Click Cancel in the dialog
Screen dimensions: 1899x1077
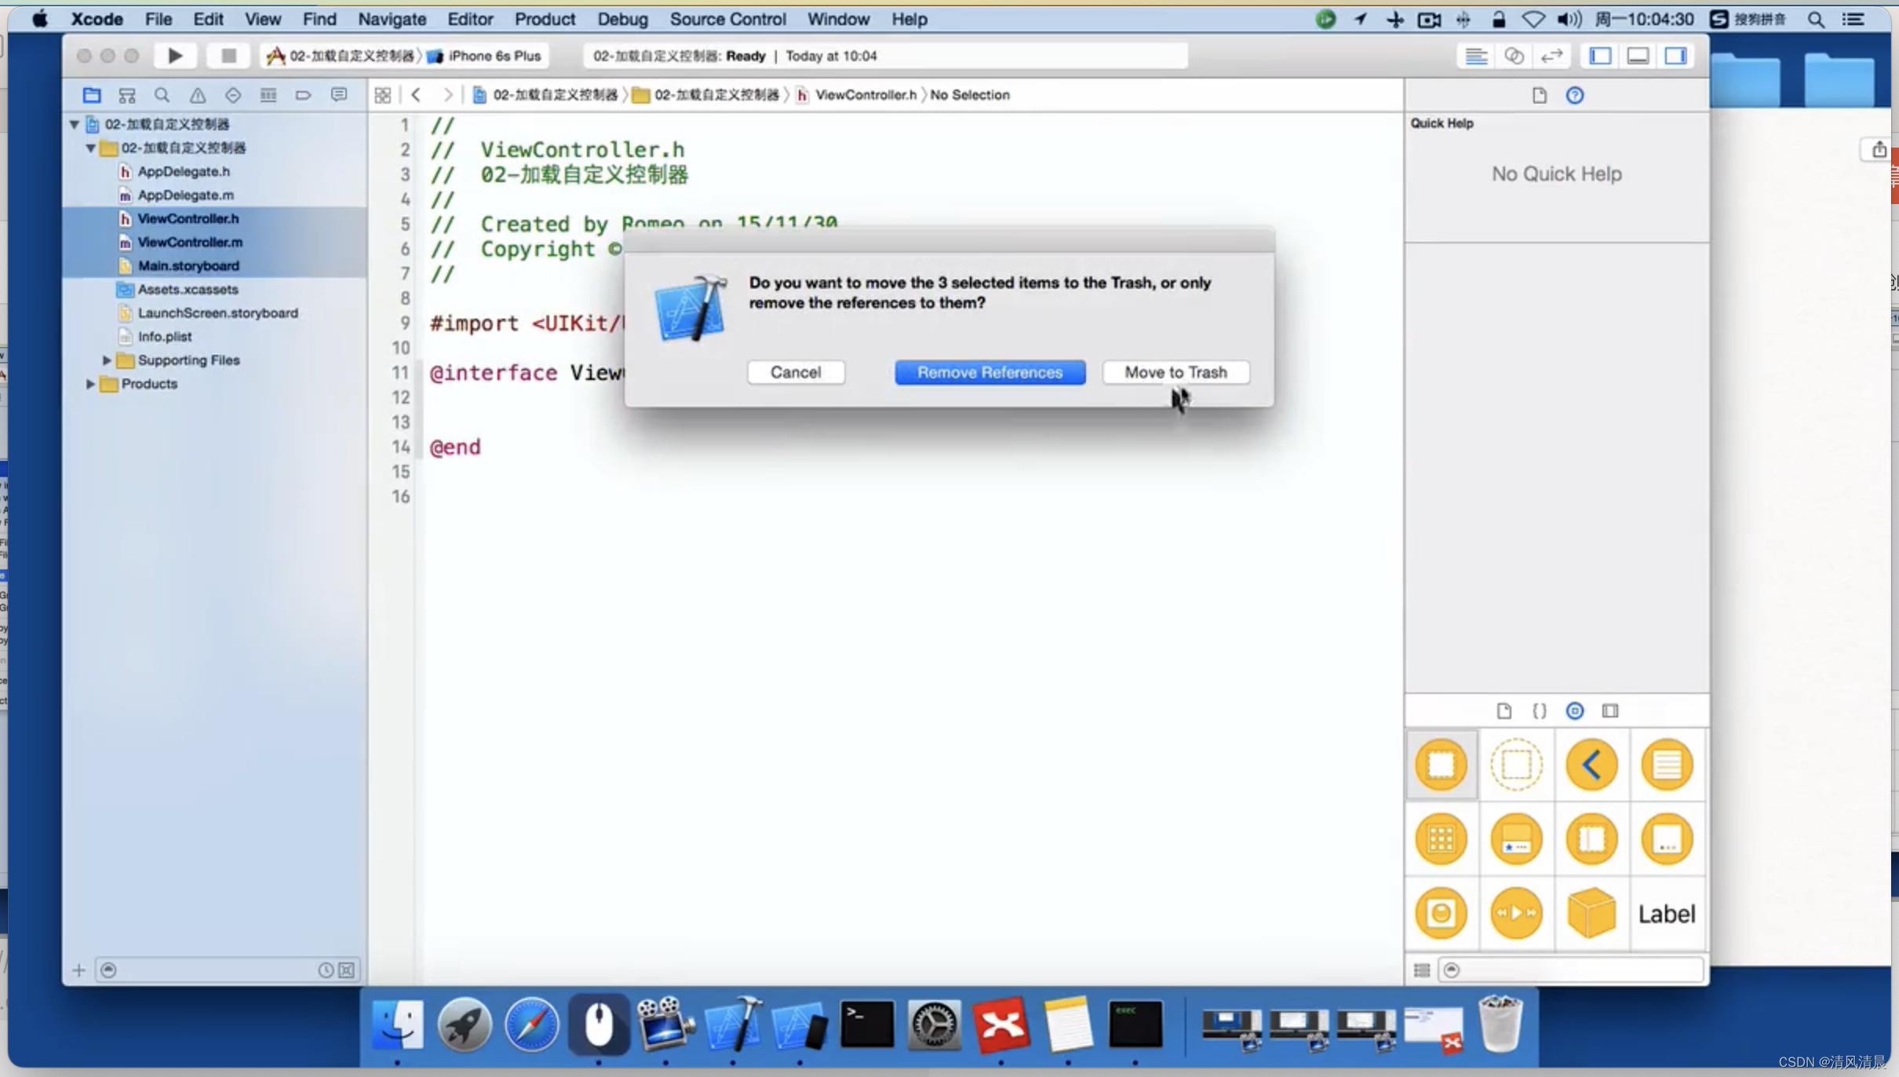click(796, 372)
